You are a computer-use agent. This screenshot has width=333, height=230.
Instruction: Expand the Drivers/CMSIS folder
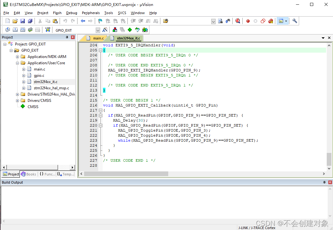pyautogui.click(x=17, y=100)
